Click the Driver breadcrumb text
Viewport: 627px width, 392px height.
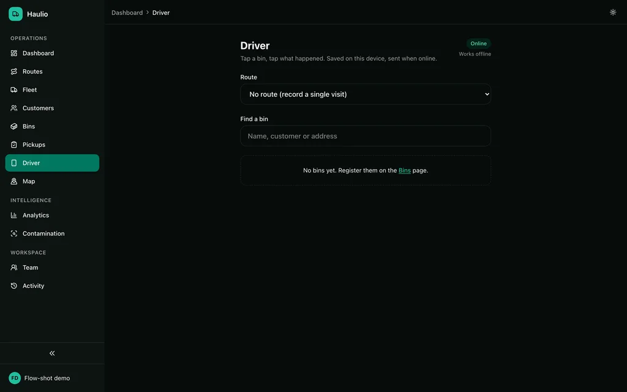(161, 13)
